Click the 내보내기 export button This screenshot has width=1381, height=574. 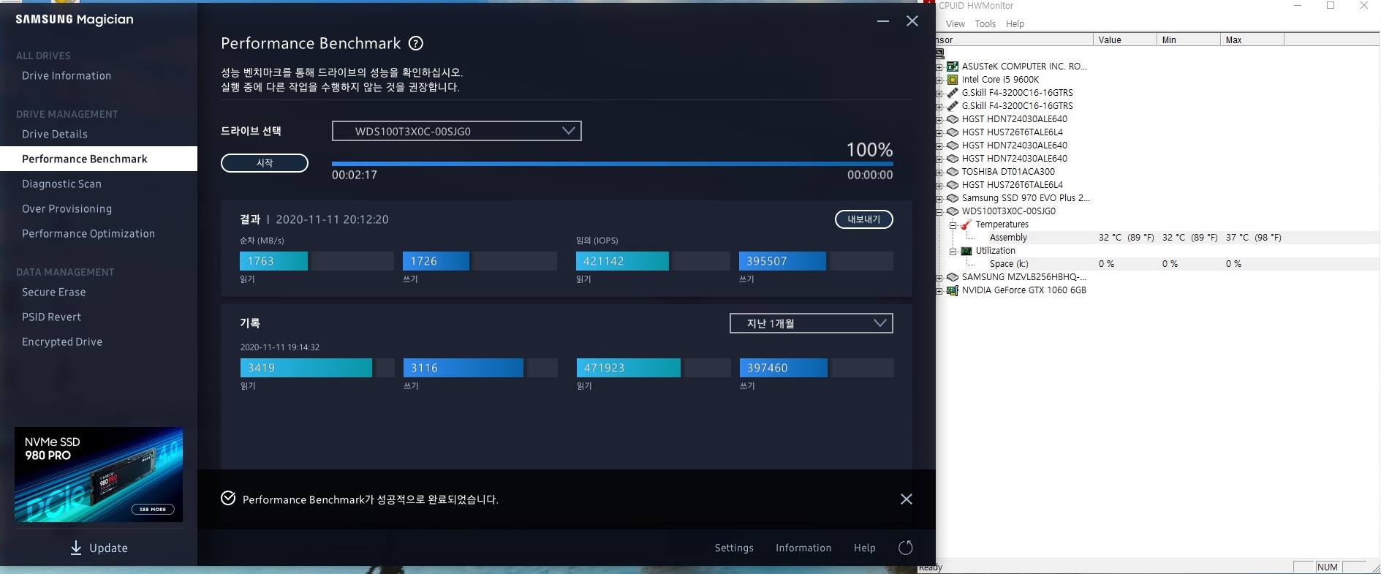pos(864,219)
